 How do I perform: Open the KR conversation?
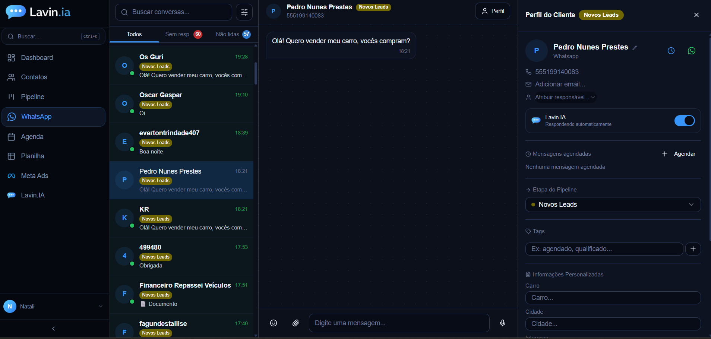point(181,218)
